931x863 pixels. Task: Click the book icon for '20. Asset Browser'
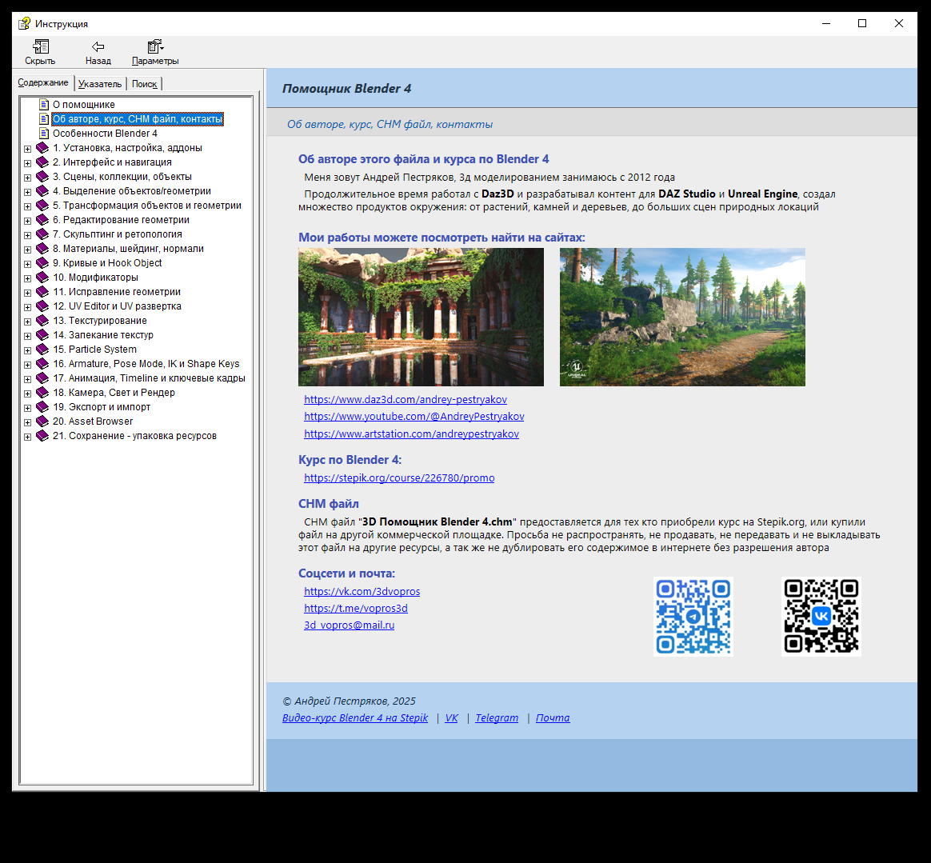click(x=42, y=422)
